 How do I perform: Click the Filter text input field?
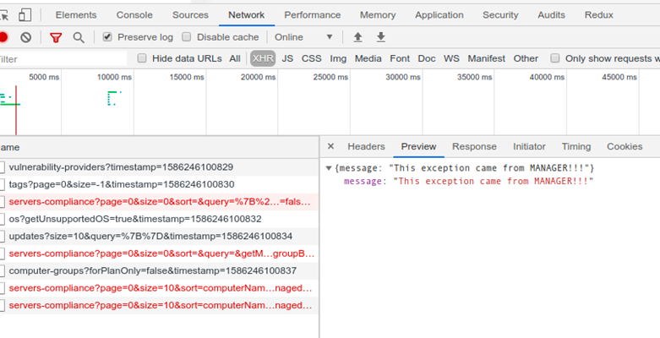[x=59, y=59]
